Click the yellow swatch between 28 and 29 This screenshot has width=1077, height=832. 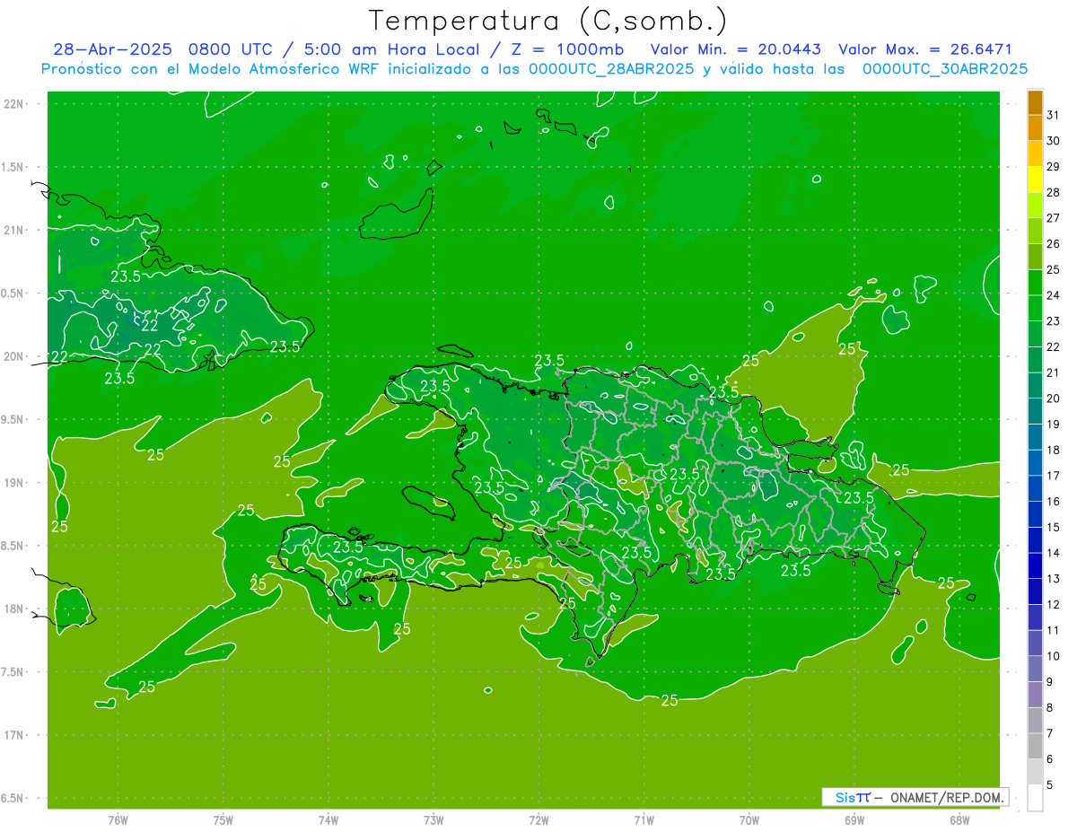coord(1035,180)
